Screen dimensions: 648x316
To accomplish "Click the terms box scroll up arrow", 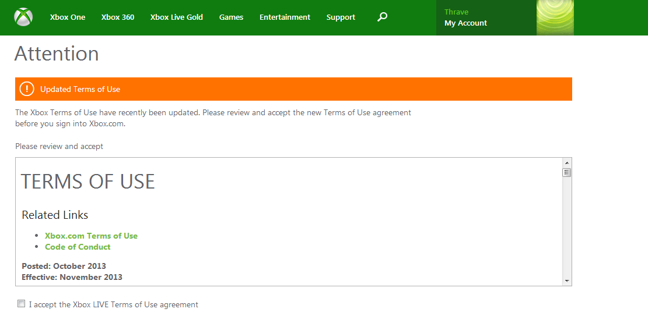I will pyautogui.click(x=566, y=162).
